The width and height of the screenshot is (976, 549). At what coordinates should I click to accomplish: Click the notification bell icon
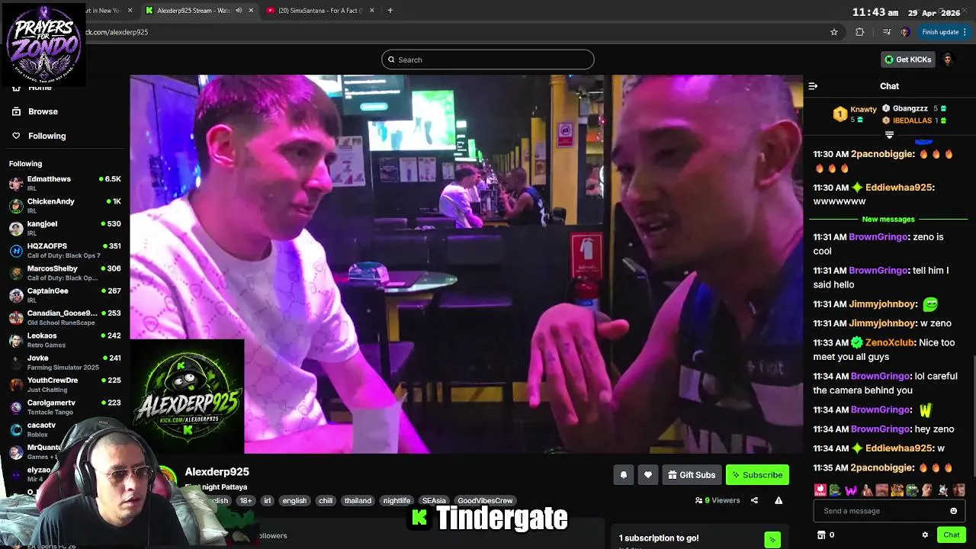(623, 475)
